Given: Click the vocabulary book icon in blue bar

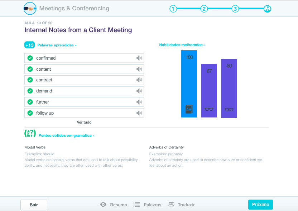Looking at the screenshot, I should pyautogui.click(x=189, y=109).
